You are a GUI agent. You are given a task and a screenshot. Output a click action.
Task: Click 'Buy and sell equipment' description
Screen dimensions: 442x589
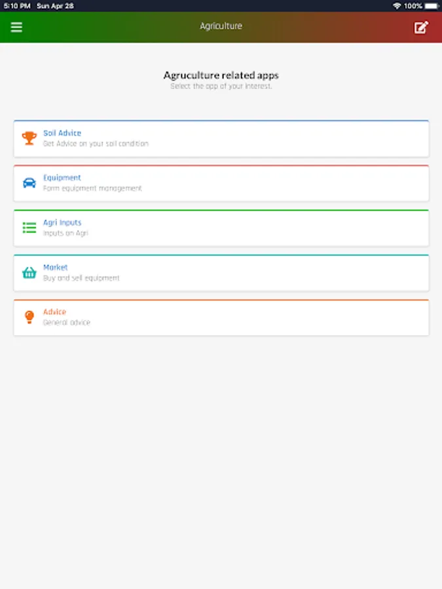click(81, 278)
